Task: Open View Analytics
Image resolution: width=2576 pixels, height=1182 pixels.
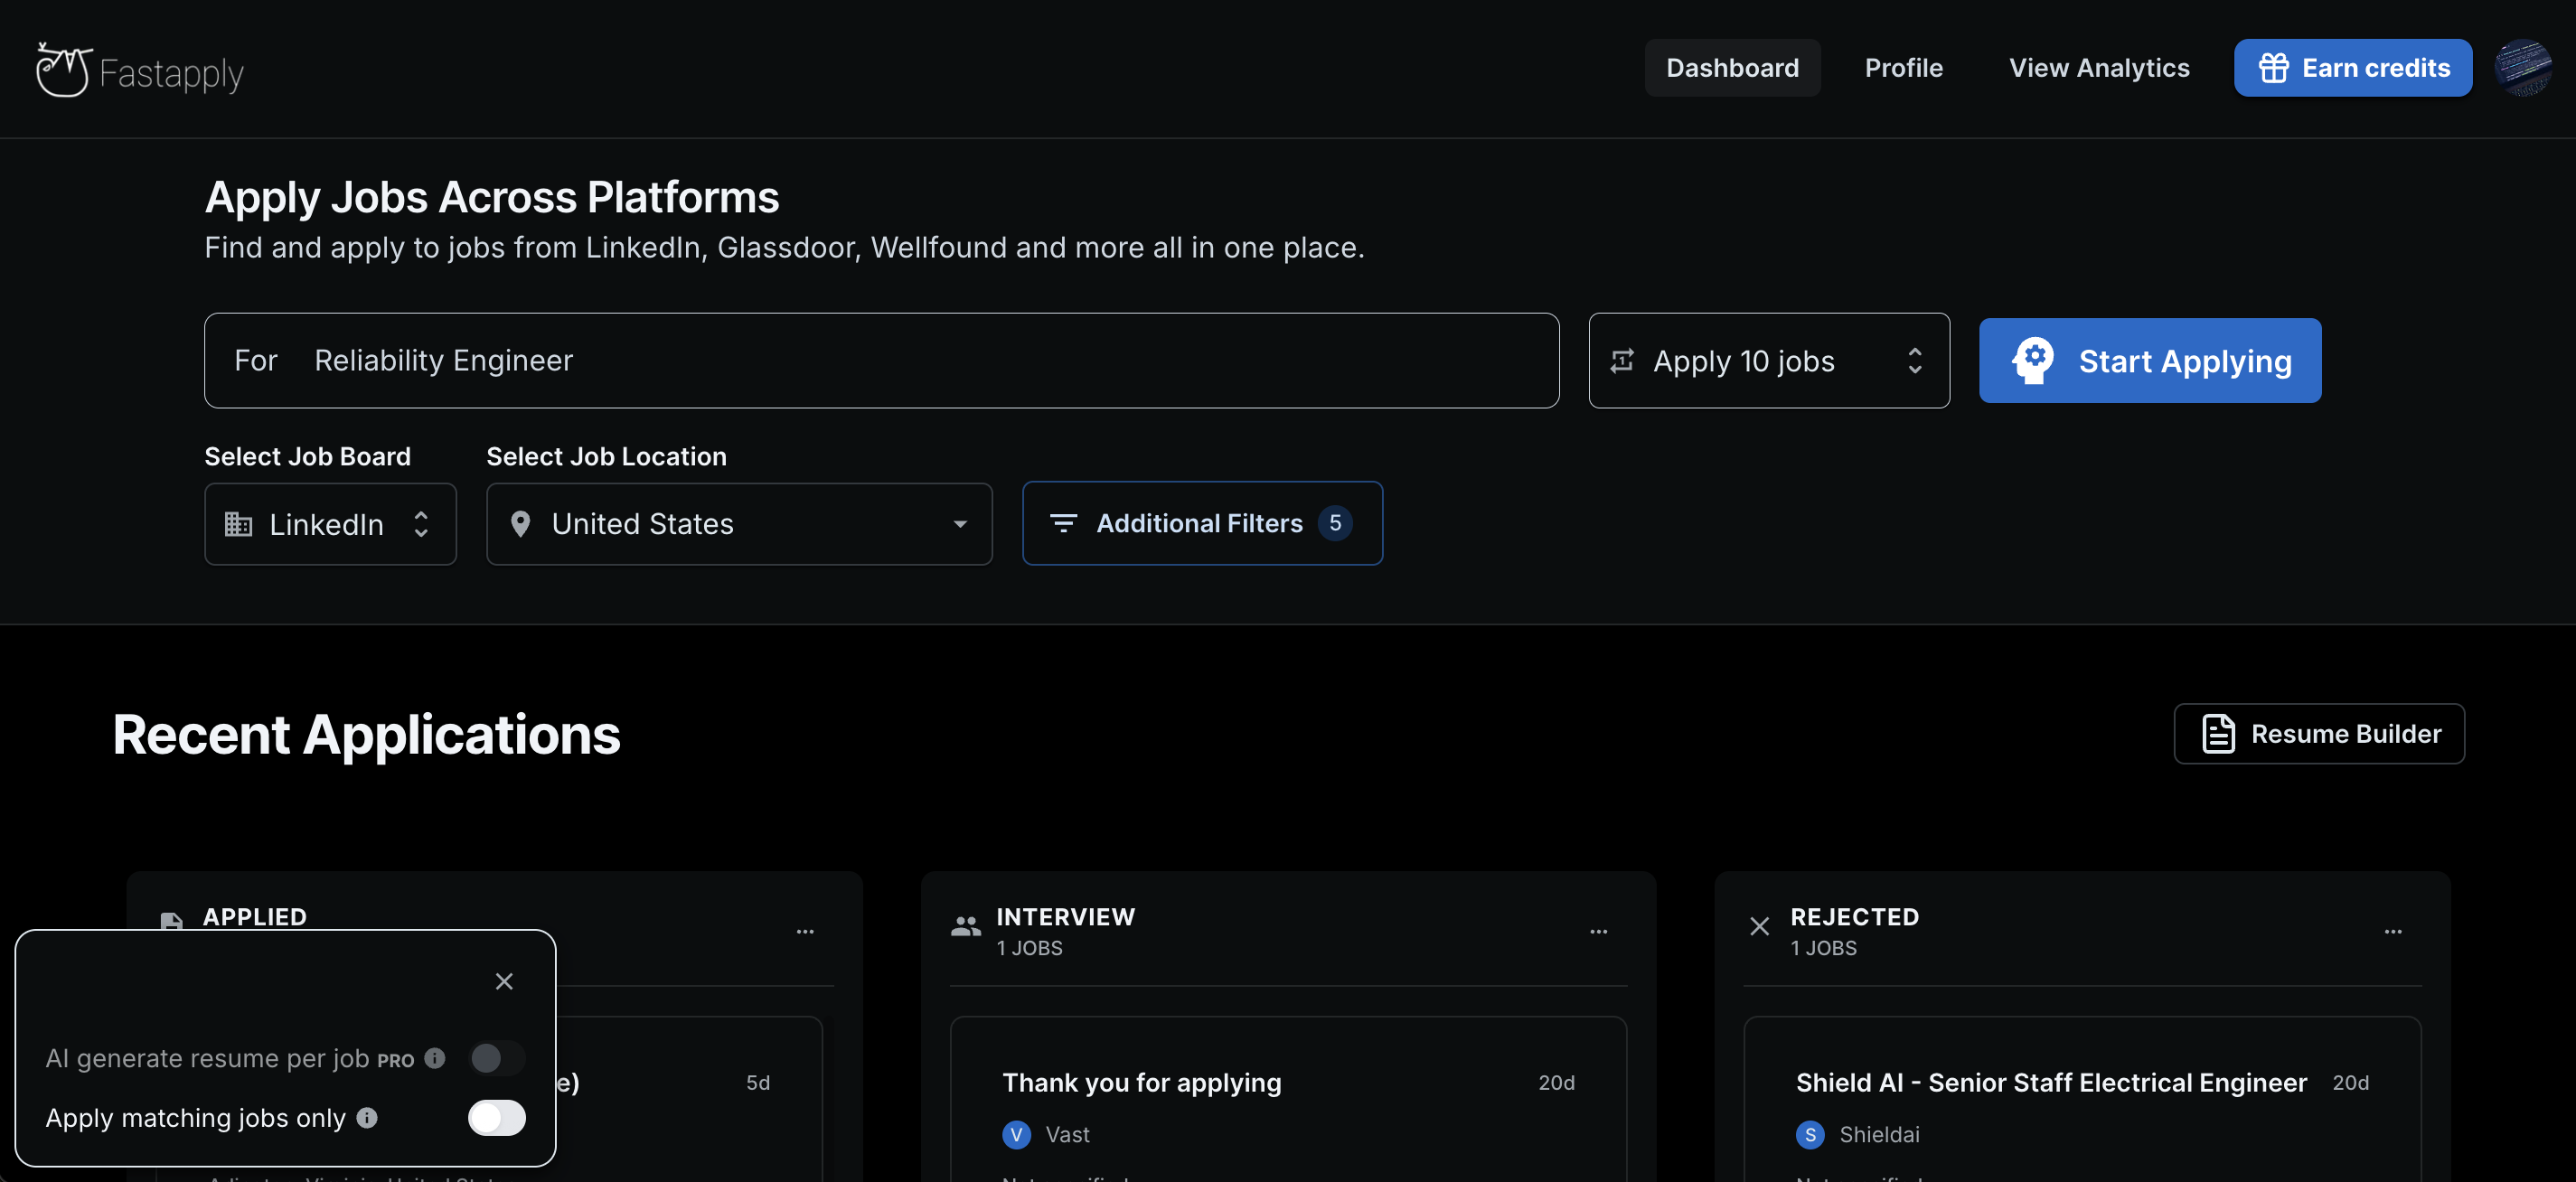Action: (x=2099, y=68)
